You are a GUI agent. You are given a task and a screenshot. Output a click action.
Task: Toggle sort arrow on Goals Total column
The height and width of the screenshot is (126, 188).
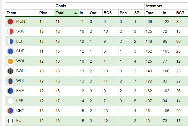(76, 13)
